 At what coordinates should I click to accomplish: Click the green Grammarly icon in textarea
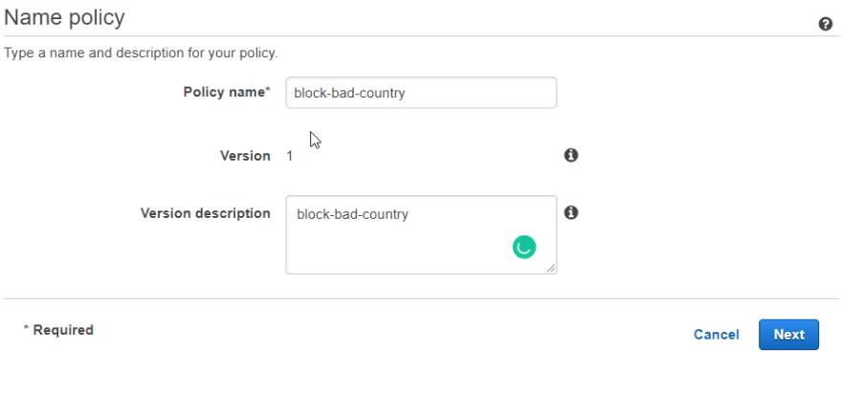click(524, 247)
